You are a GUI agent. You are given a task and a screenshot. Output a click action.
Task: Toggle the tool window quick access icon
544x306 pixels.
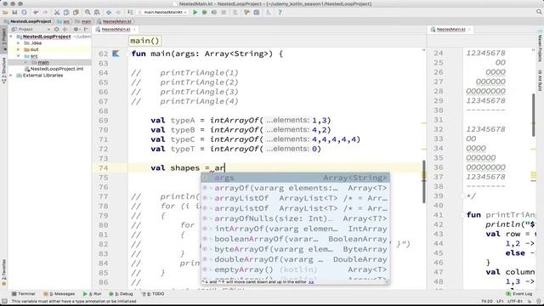4,301
